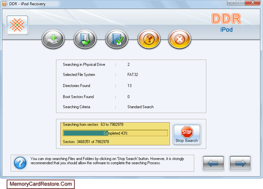The width and height of the screenshot is (263, 189).
Task: Click the book with green checkmark icon
Action: 117,39
